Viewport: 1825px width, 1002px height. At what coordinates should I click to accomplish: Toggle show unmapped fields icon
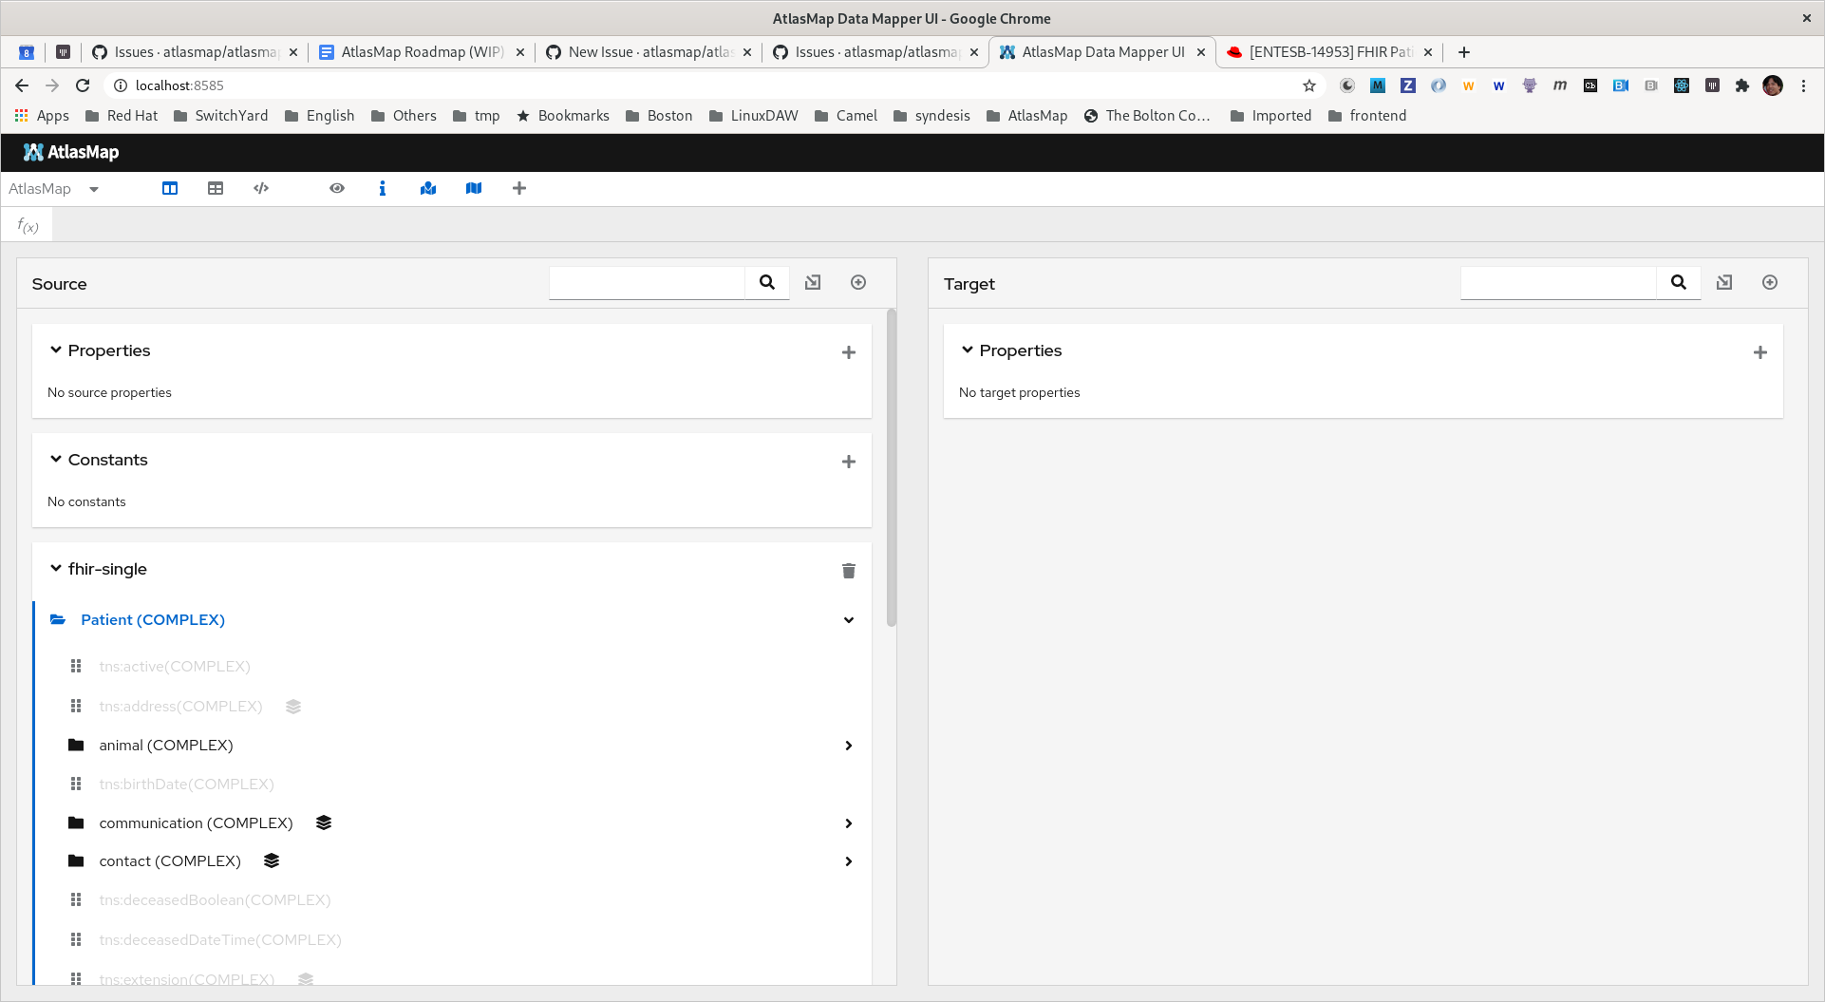point(474,188)
